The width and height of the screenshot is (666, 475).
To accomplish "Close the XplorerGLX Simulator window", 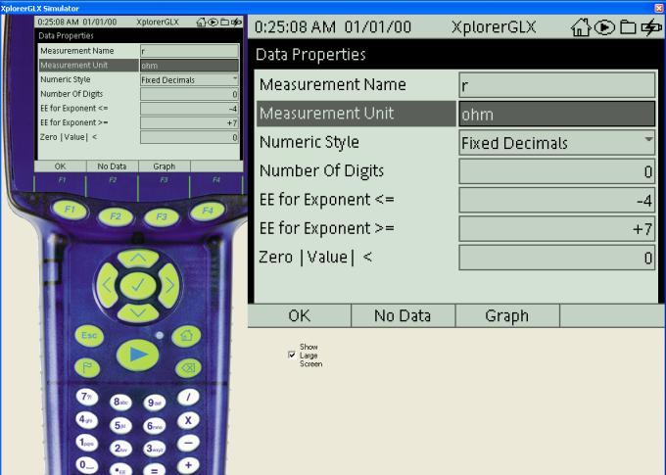I will [659, 8].
